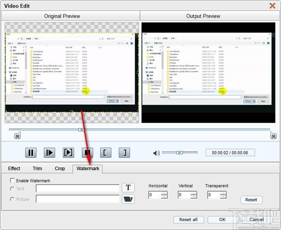The image size is (281, 230).
Task: Click the watermark Picture path field
Action: coord(78,199)
